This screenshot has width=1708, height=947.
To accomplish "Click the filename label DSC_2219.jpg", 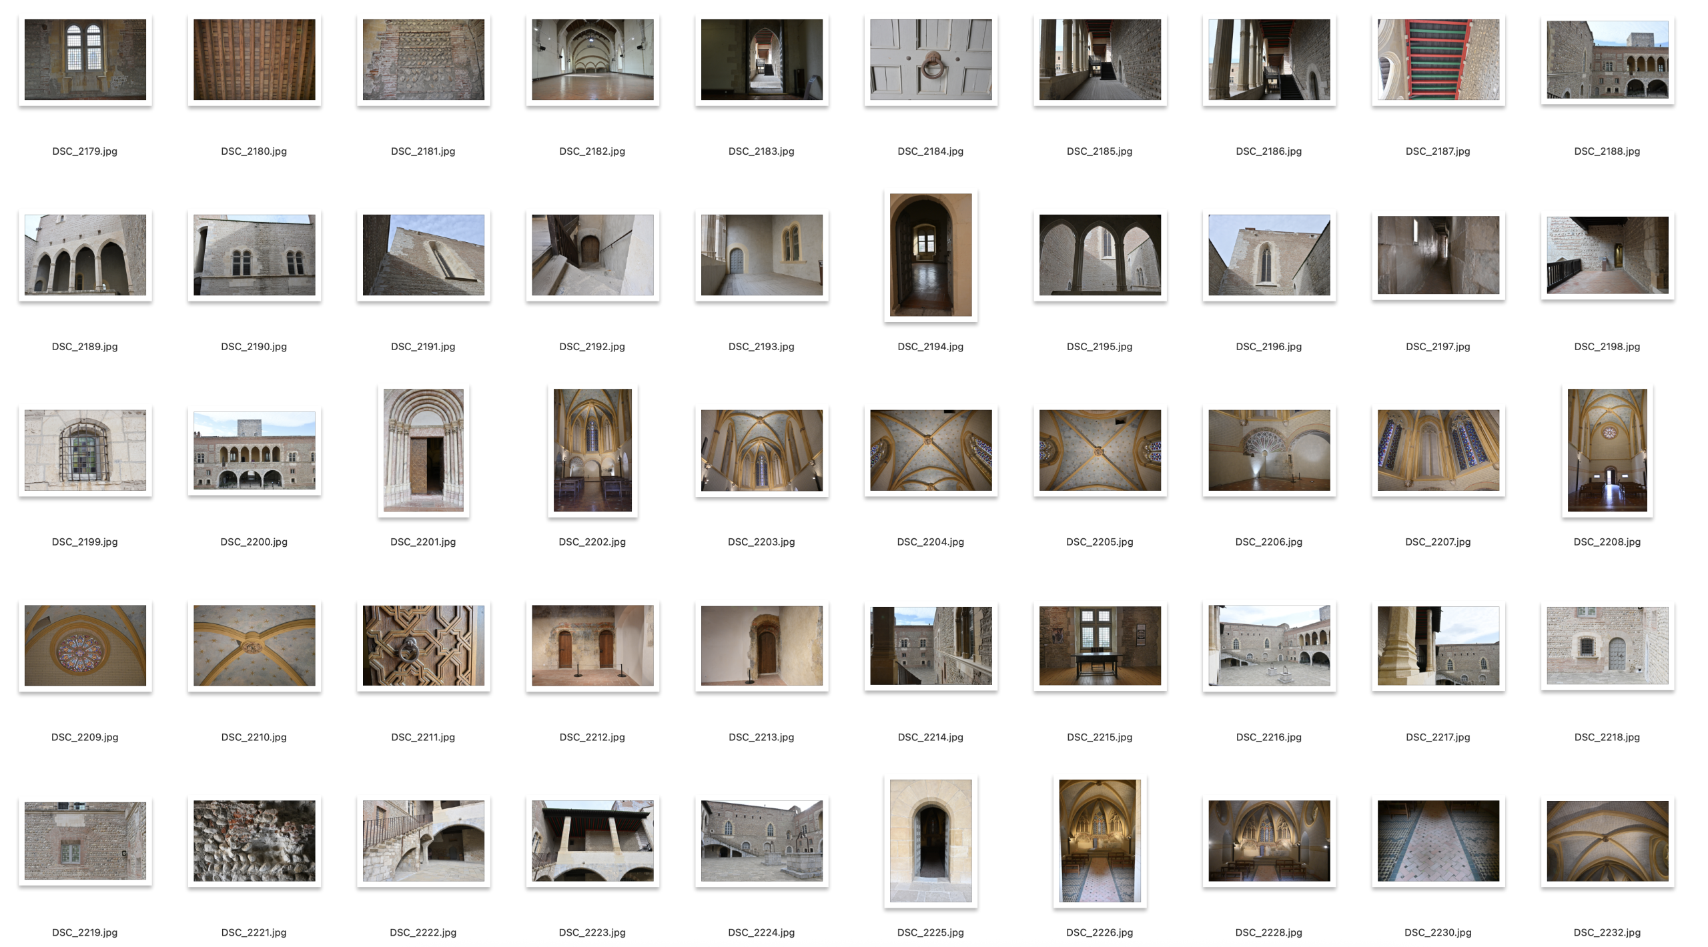I will [85, 933].
